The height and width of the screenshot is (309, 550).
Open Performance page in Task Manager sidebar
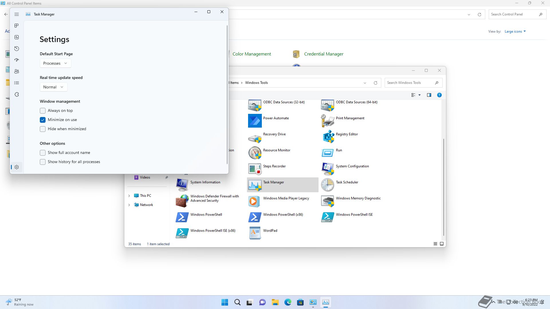pyautogui.click(x=17, y=37)
